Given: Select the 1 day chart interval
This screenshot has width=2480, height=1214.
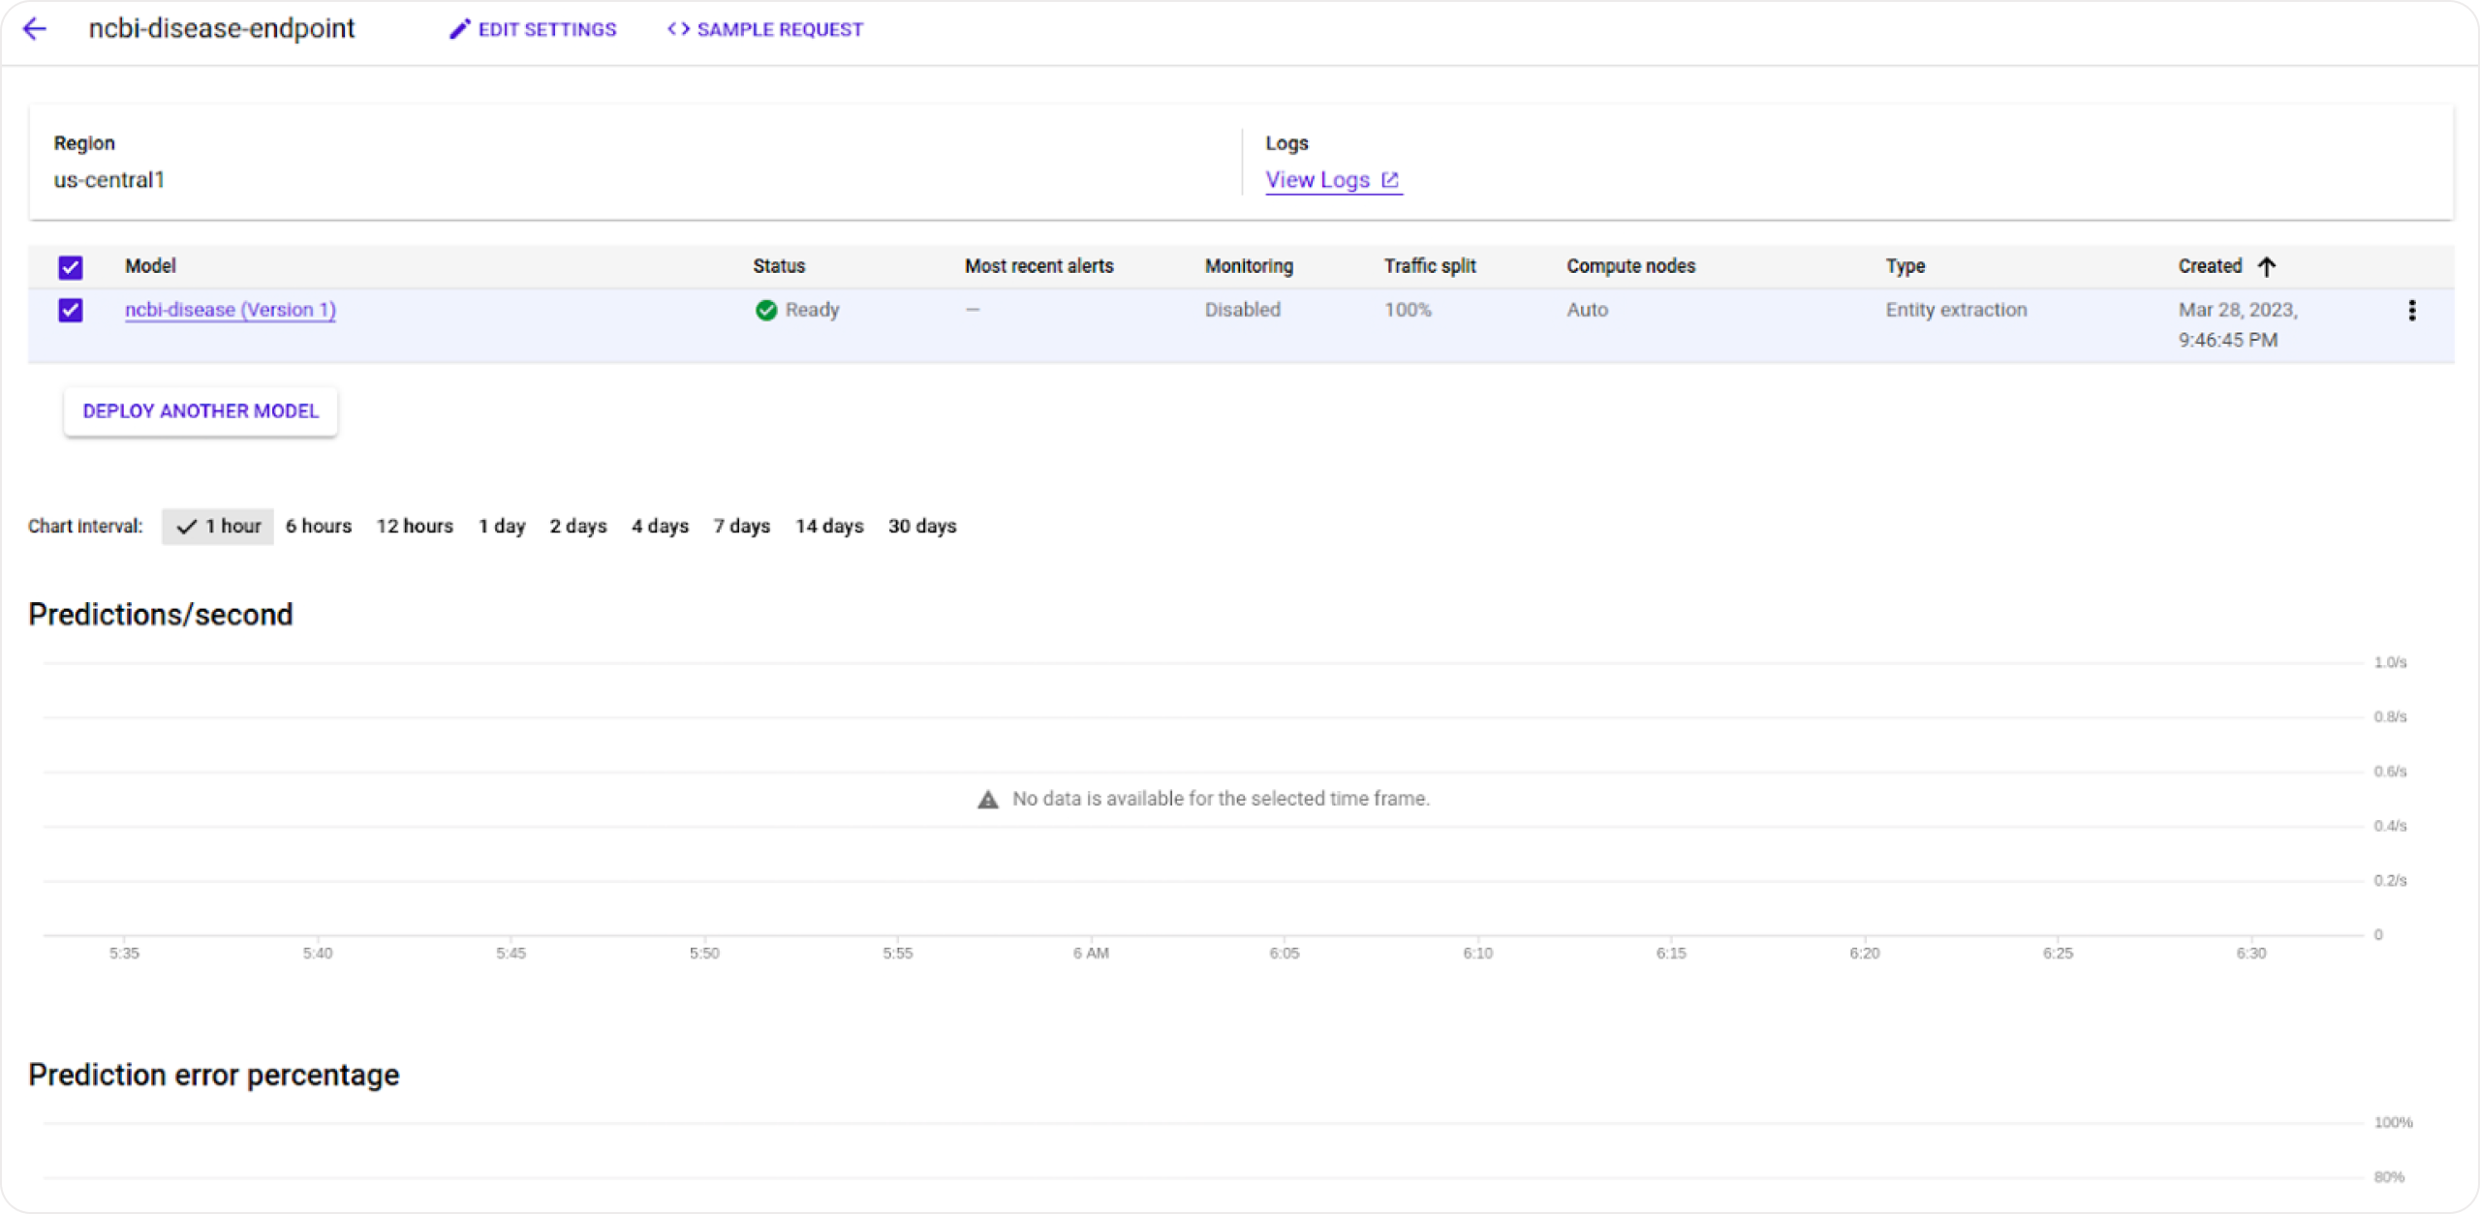Looking at the screenshot, I should point(502,526).
